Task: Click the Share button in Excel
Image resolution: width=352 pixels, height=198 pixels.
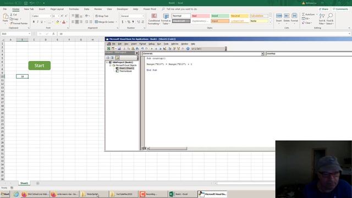Action: pyautogui.click(x=324, y=9)
